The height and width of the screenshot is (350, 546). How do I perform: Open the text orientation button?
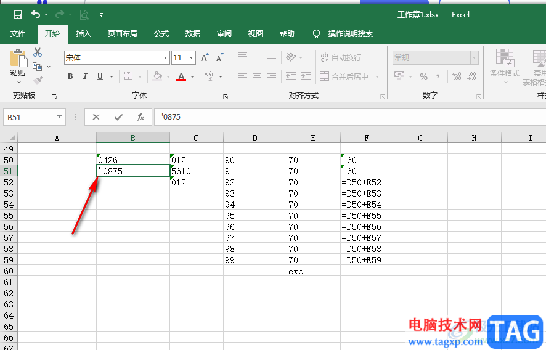(x=291, y=57)
